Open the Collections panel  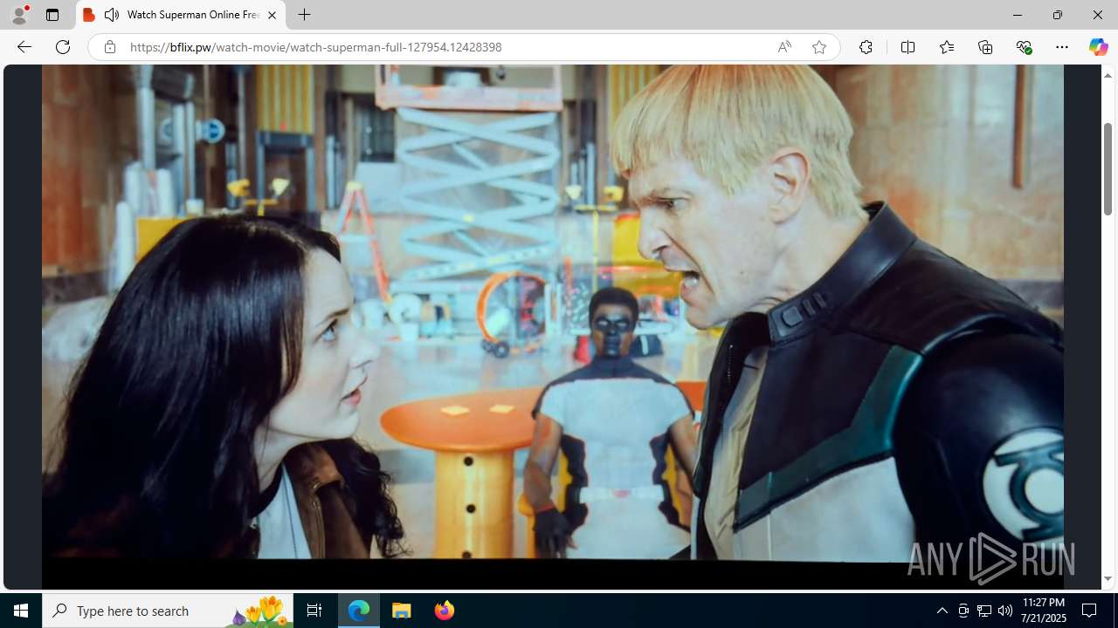[x=985, y=47]
